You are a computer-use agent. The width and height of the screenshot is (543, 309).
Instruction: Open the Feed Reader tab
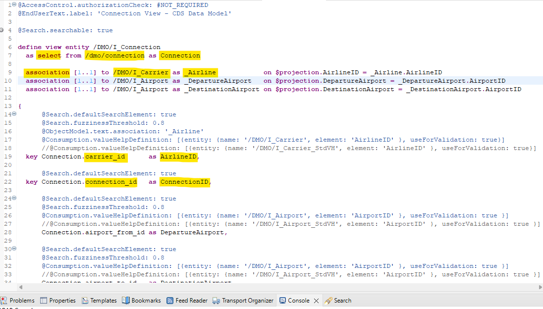[x=187, y=301]
